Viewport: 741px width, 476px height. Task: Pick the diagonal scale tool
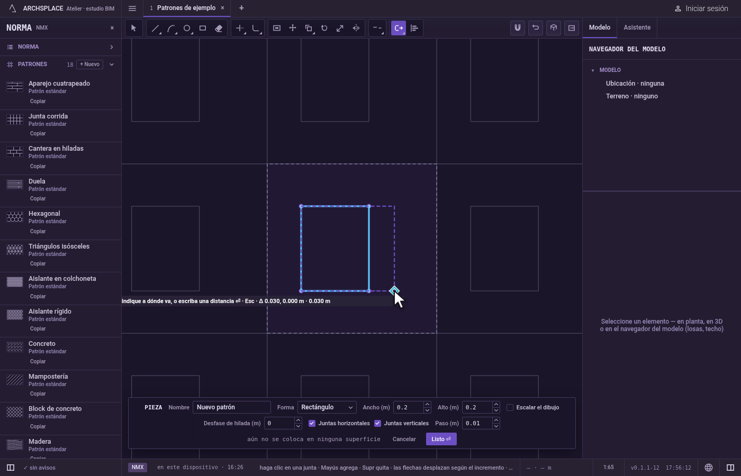point(340,28)
